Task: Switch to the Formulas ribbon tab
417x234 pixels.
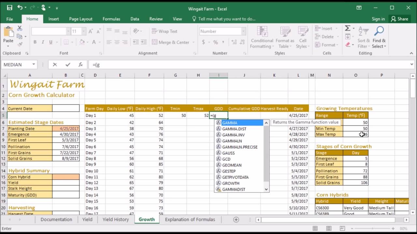Action: pyautogui.click(x=111, y=19)
